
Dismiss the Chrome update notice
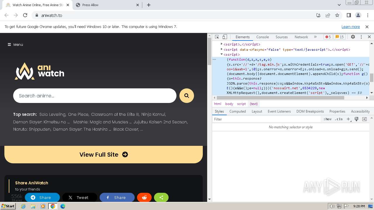367,27
